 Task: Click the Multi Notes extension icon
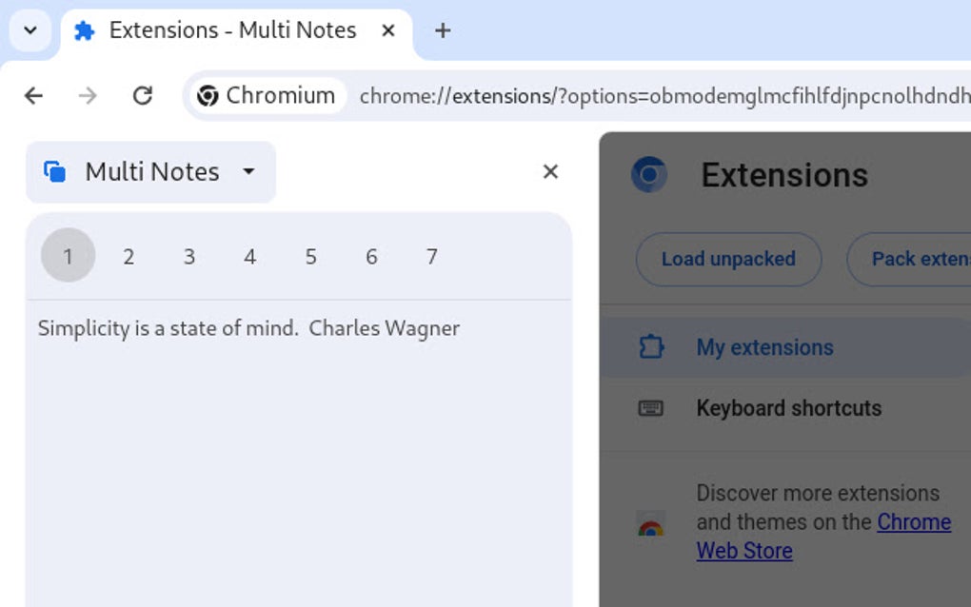56,171
